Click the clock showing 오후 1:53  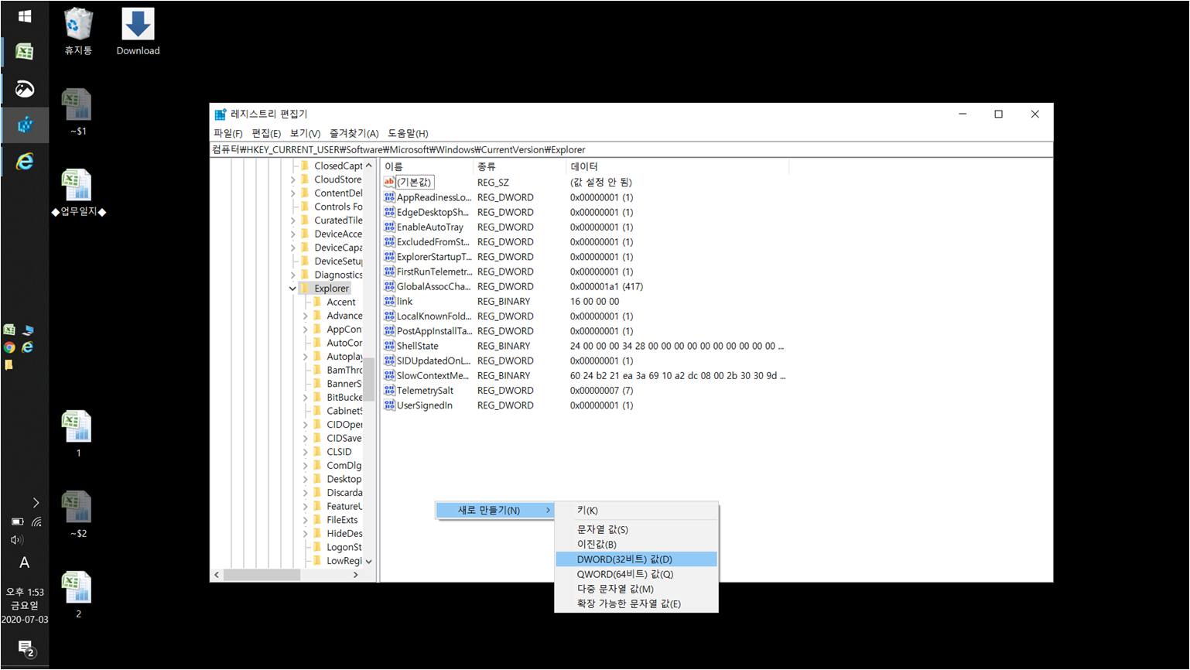25,592
